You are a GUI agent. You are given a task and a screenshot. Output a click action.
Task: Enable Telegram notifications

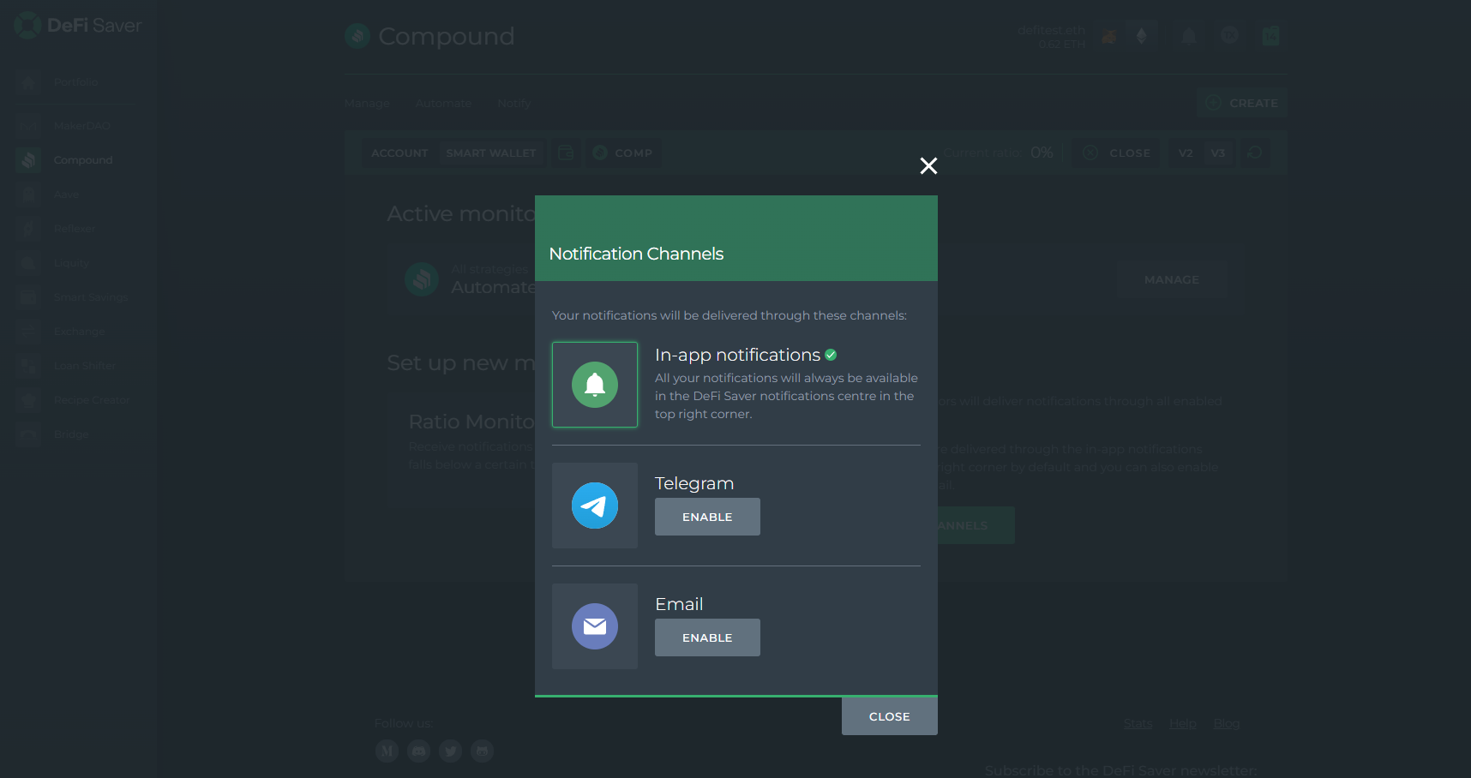707,517
